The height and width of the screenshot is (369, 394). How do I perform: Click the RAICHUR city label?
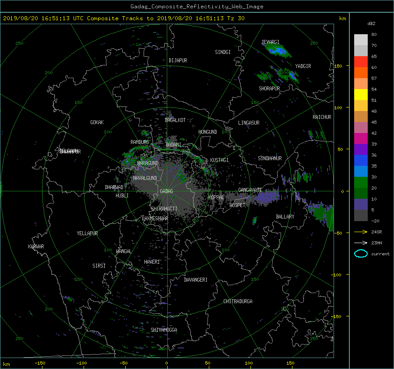[x=322, y=117]
